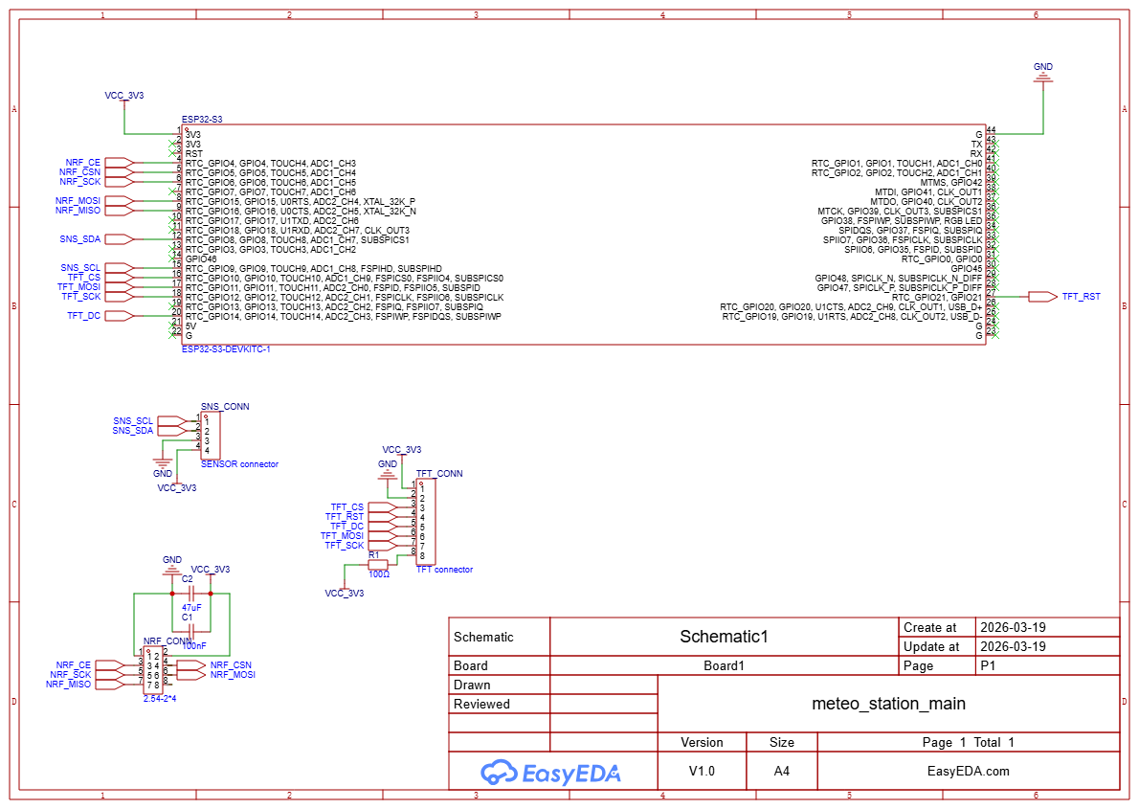
Task: Click the GND symbol above ESP32 pin 44
Action: click(x=1043, y=79)
